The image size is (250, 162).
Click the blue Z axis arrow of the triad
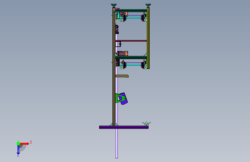coord(18,150)
